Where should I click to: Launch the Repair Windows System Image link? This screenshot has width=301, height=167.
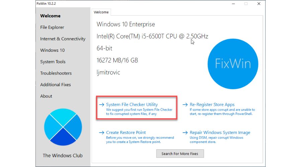pos(220,133)
